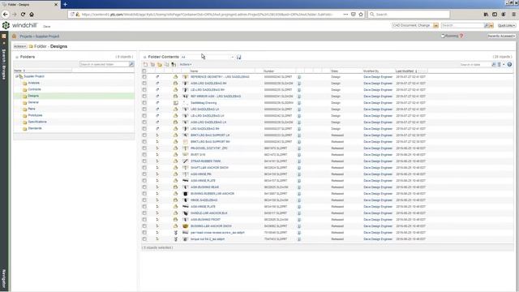Collapse the Folder Contents panel
The width and height of the screenshot is (519, 292).
click(144, 57)
